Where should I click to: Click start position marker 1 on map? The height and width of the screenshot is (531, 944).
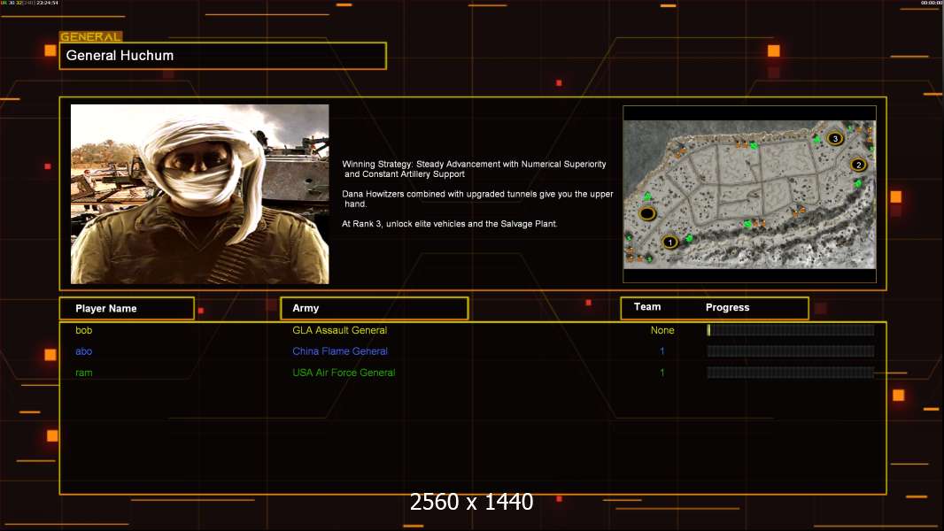point(669,242)
